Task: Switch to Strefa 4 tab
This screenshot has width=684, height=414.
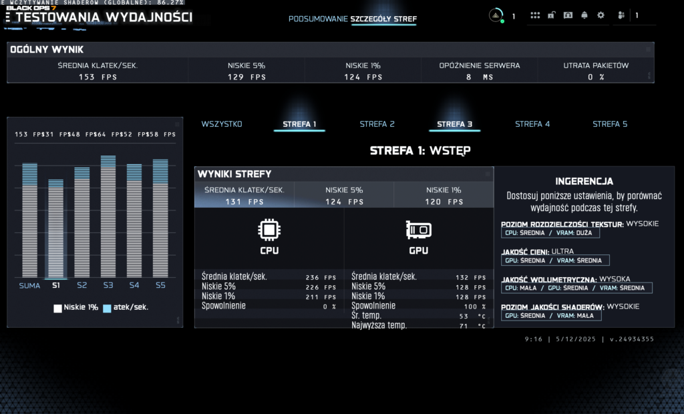Action: [532, 124]
